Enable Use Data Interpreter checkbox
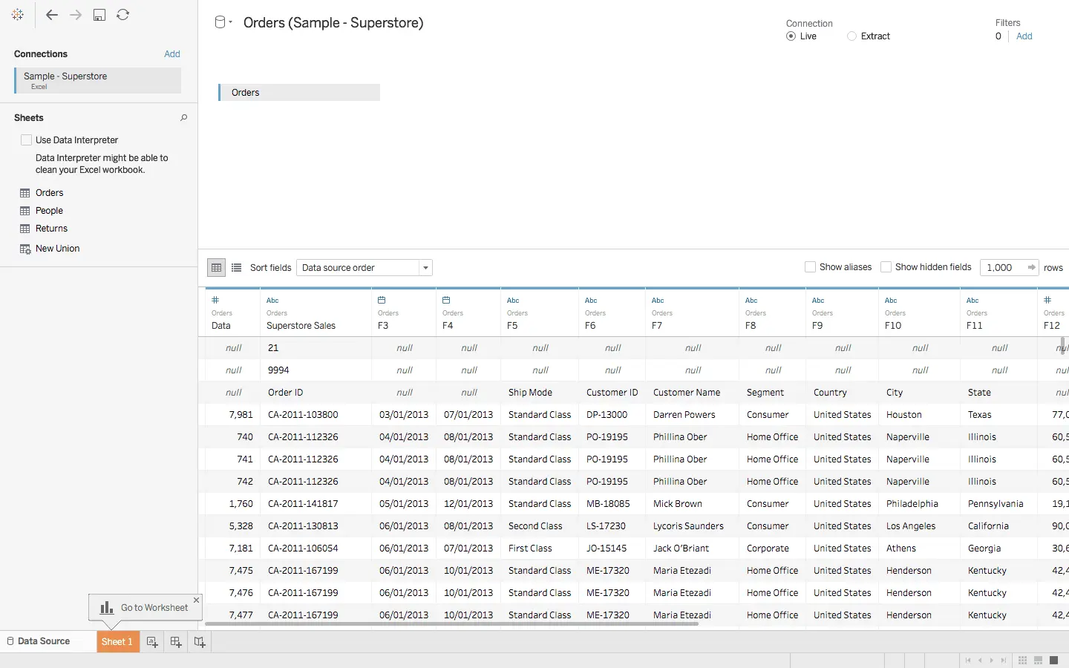Screen dimensions: 1069x668 tap(27, 140)
